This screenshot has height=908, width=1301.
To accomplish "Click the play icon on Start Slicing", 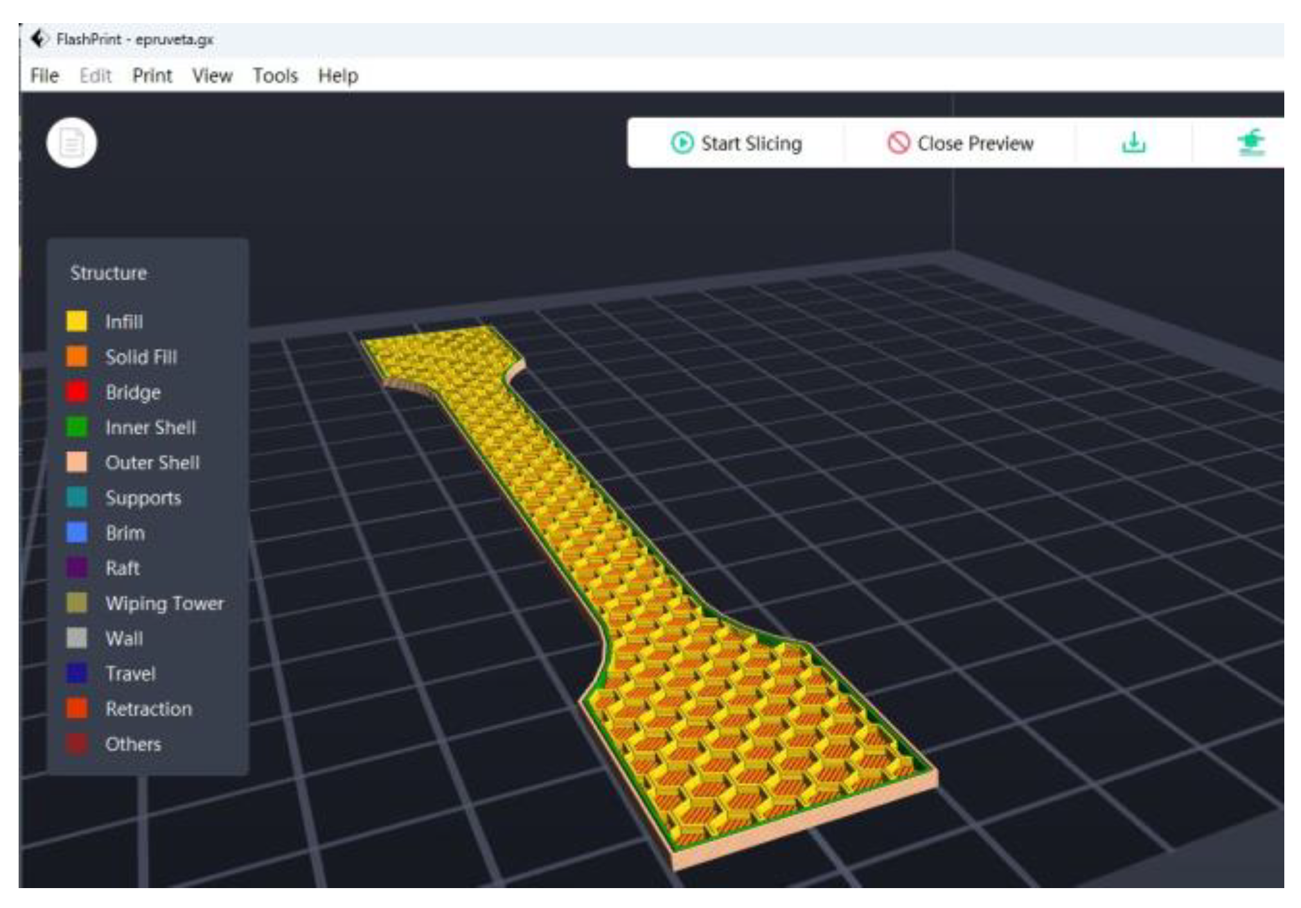I will pyautogui.click(x=682, y=143).
